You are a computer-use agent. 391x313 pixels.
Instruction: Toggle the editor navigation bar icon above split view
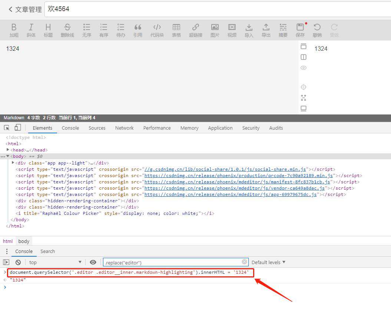(x=304, y=46)
